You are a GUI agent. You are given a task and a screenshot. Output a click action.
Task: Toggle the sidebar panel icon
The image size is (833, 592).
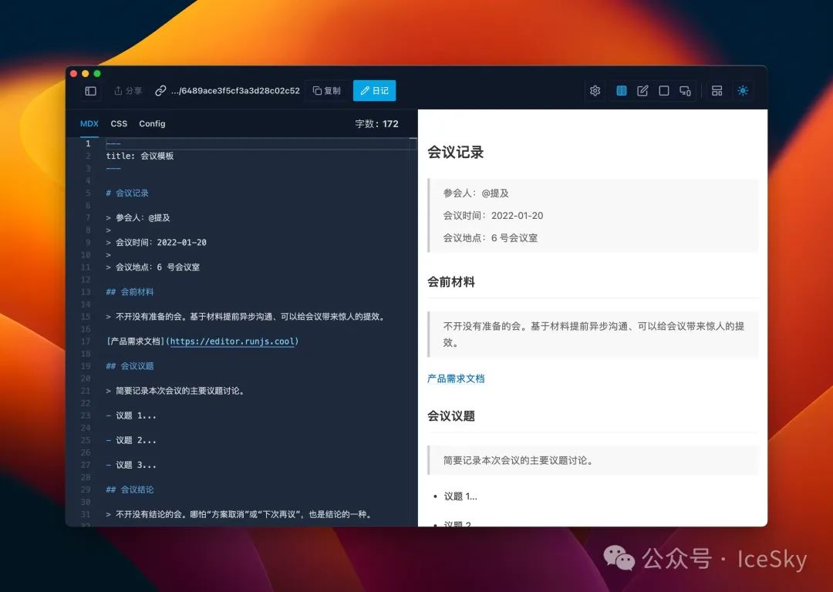click(90, 91)
